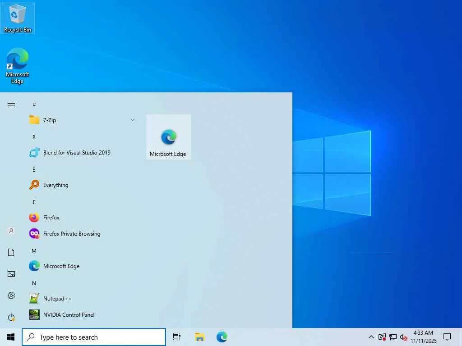462x346 pixels.
Task: Click the Power button in Start sidebar
Action: [11, 317]
